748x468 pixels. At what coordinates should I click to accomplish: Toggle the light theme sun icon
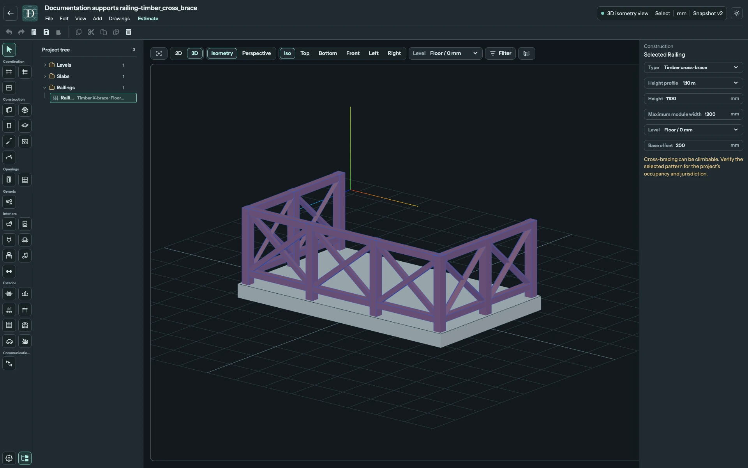point(737,13)
